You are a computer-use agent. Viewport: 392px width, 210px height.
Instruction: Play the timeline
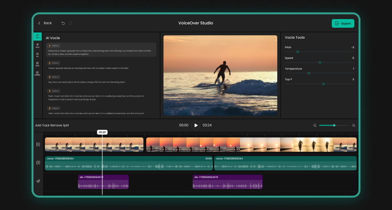coord(196,125)
